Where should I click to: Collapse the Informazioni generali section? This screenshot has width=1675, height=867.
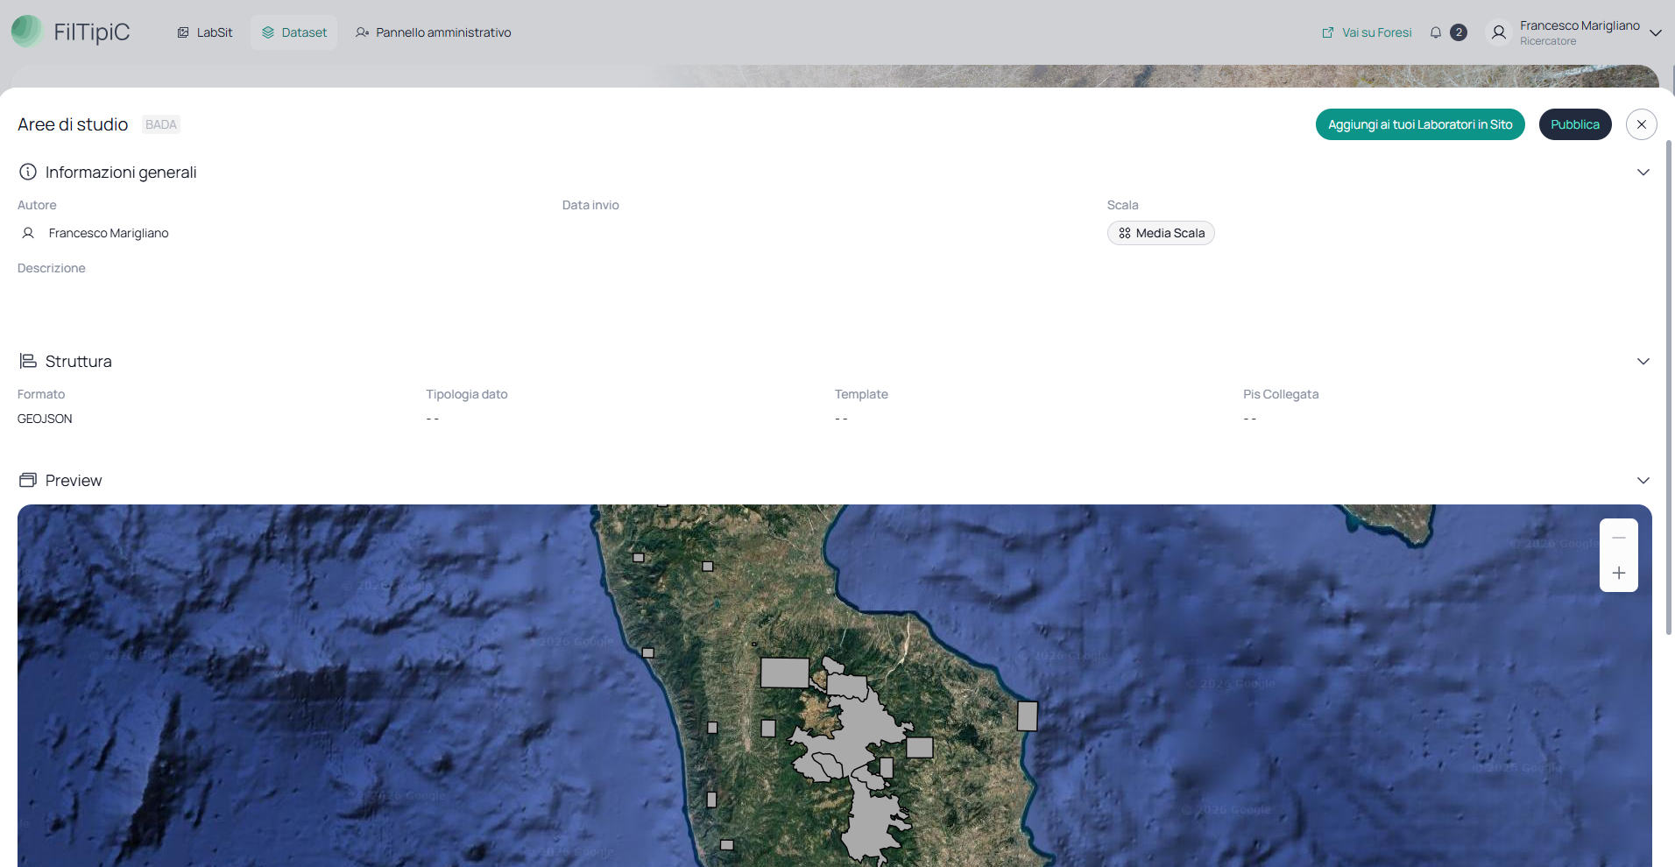[x=1643, y=172]
